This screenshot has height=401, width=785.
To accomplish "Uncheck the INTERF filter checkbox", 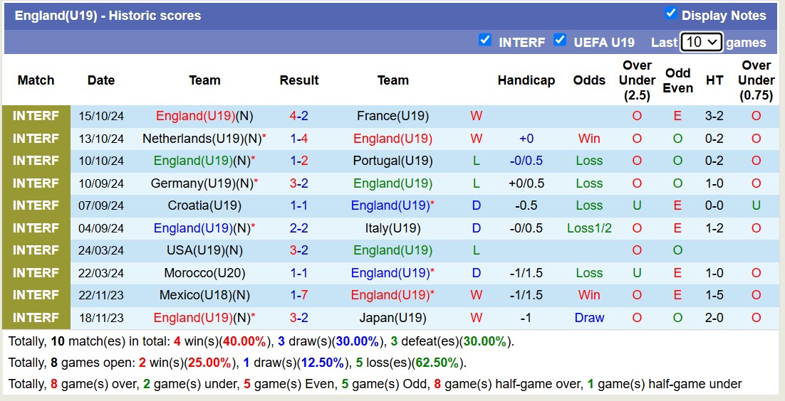I will point(485,41).
